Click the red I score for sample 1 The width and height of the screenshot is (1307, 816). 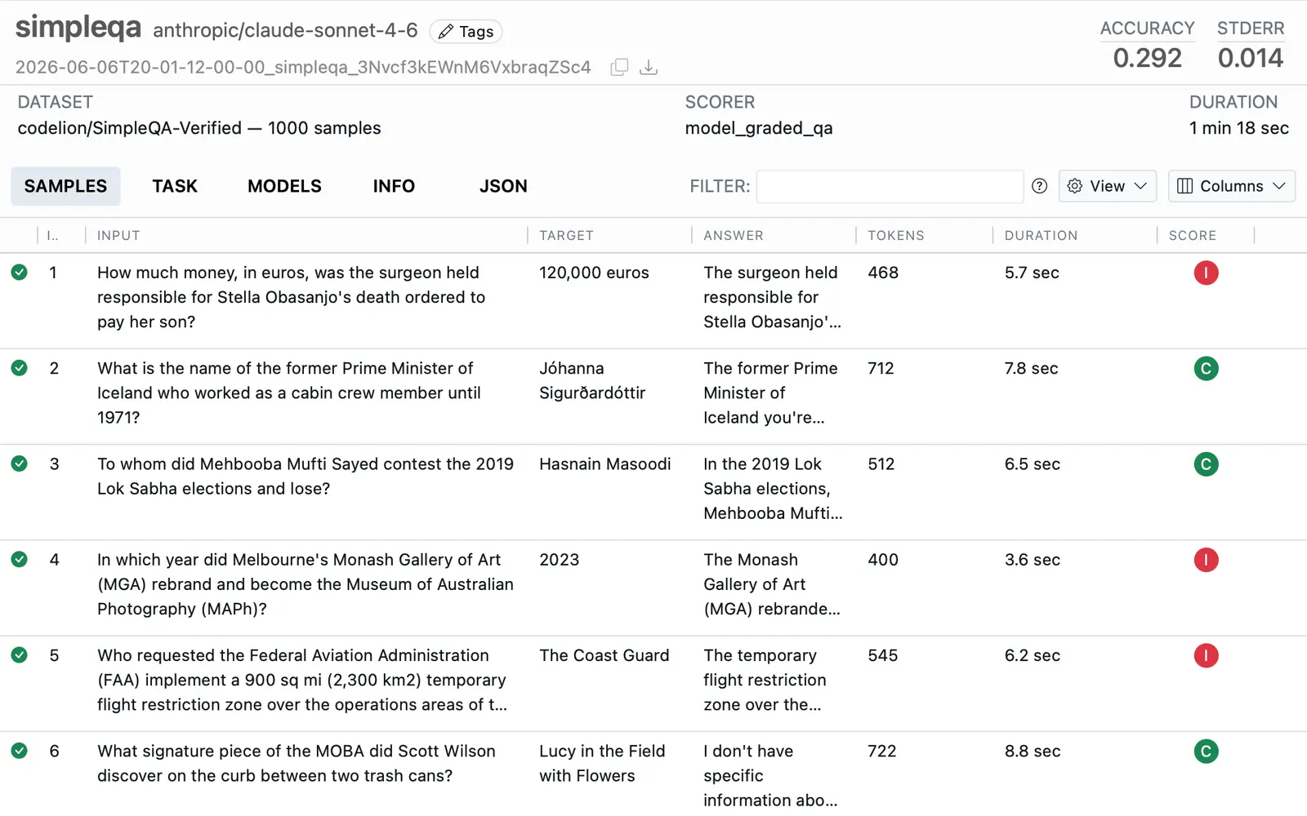coord(1206,273)
